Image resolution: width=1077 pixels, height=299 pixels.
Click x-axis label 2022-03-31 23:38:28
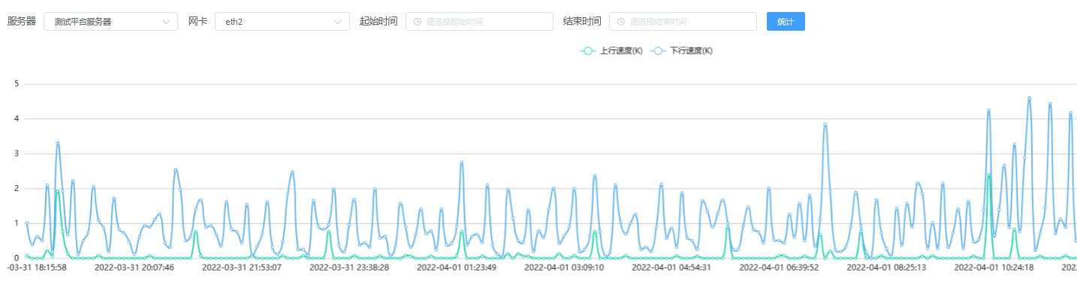[x=349, y=267]
